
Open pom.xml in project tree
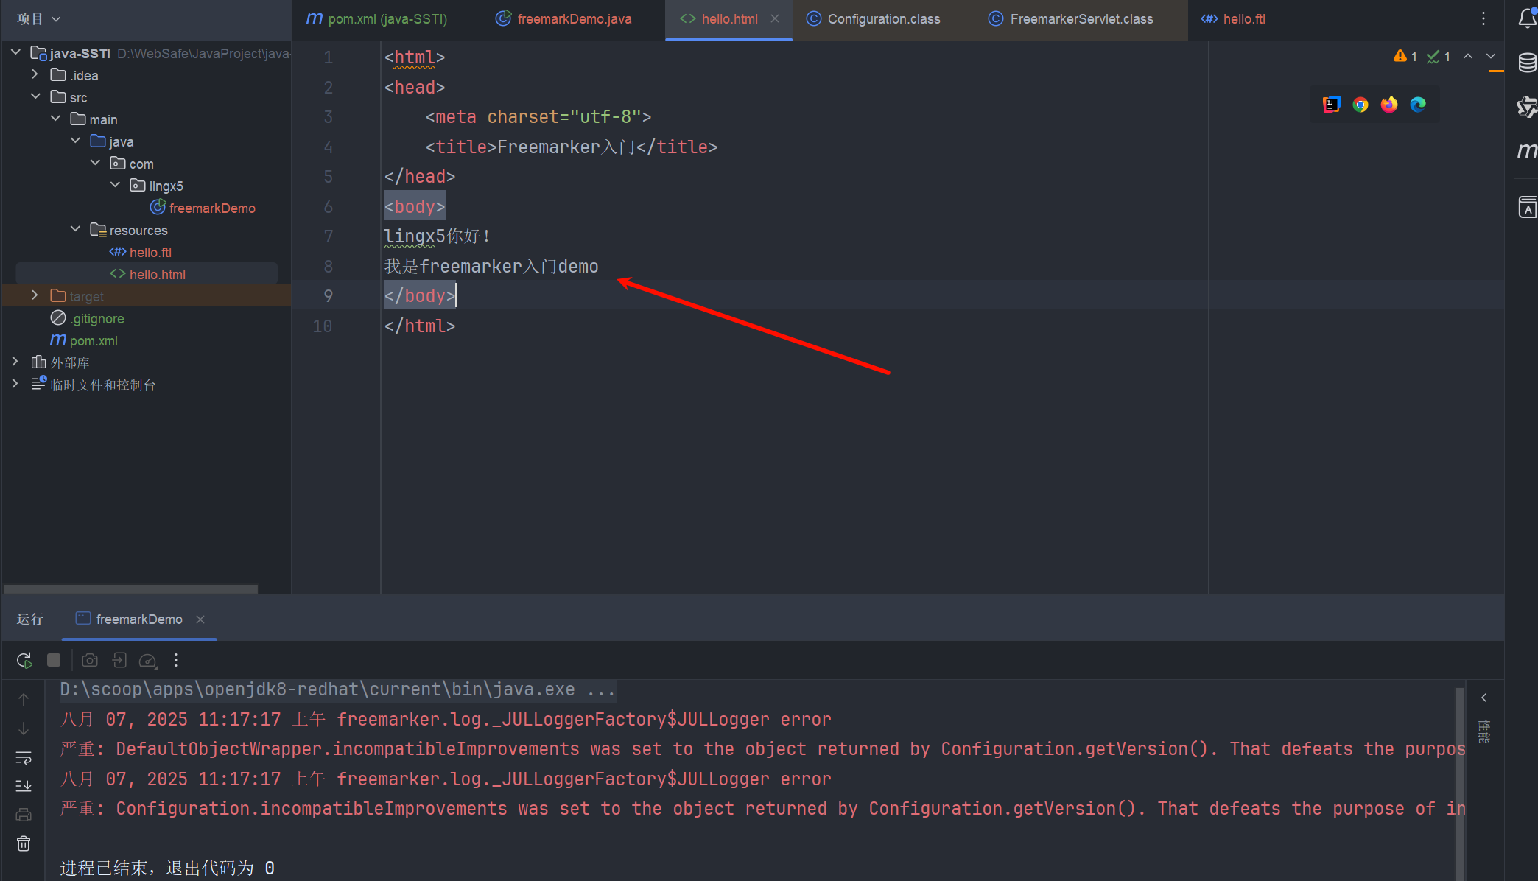tap(94, 340)
